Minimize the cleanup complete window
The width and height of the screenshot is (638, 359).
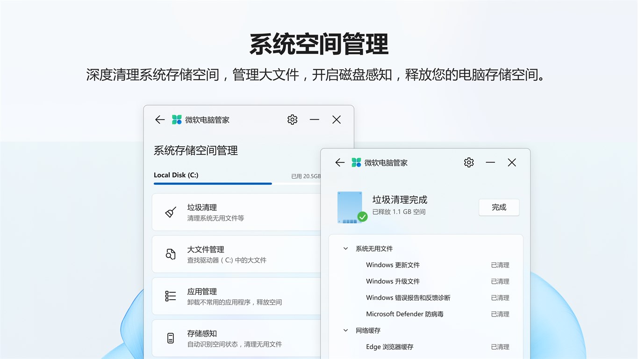[490, 162]
